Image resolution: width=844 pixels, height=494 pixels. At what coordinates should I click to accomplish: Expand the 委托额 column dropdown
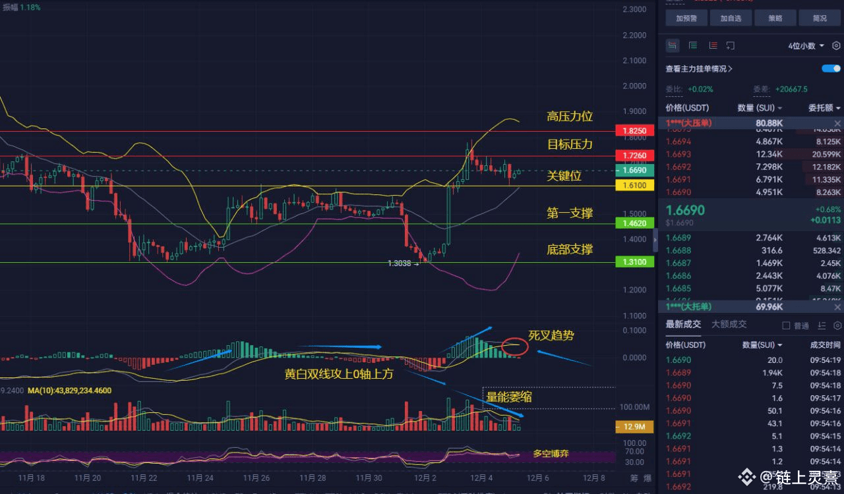pyautogui.click(x=824, y=107)
